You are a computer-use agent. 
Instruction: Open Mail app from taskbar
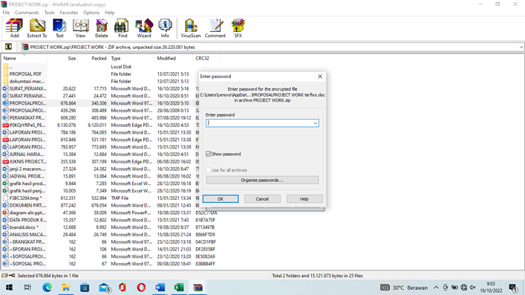coord(104,288)
